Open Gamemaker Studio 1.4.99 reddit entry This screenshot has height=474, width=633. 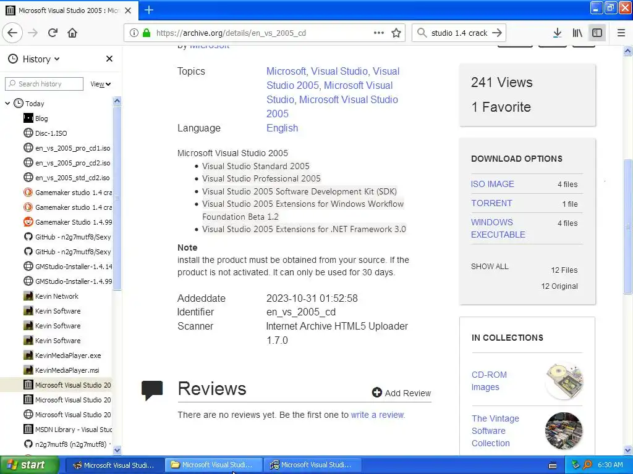coord(67,222)
